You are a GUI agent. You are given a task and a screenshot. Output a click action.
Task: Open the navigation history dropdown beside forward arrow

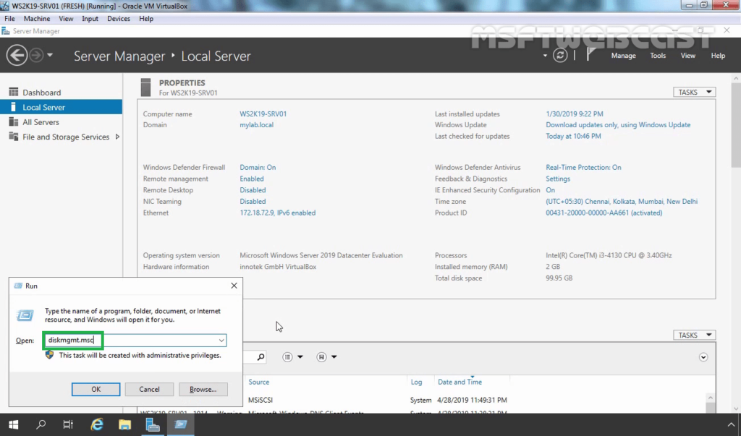tap(50, 55)
